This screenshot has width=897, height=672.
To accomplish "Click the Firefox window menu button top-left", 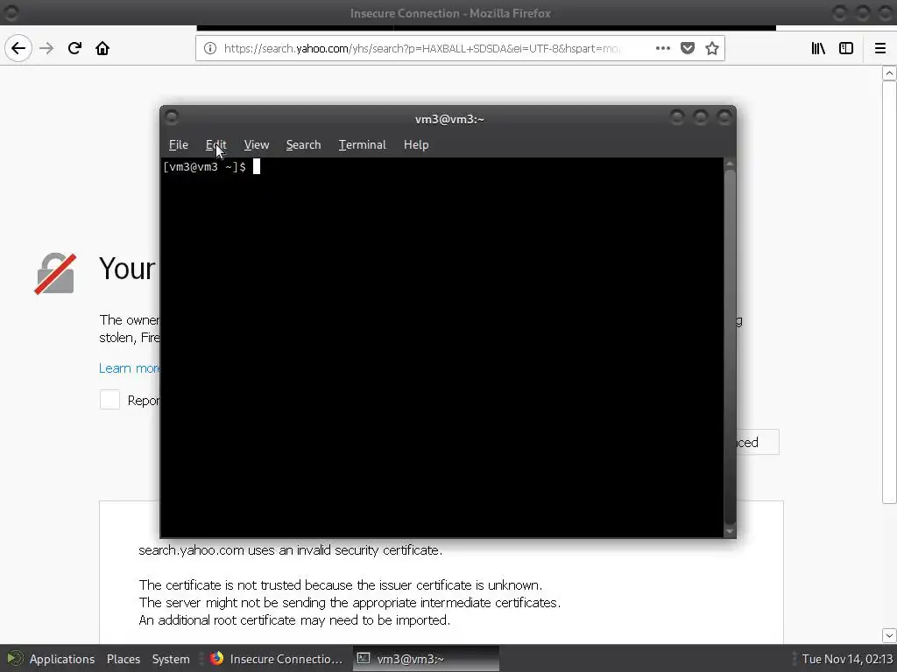I will point(11,12).
